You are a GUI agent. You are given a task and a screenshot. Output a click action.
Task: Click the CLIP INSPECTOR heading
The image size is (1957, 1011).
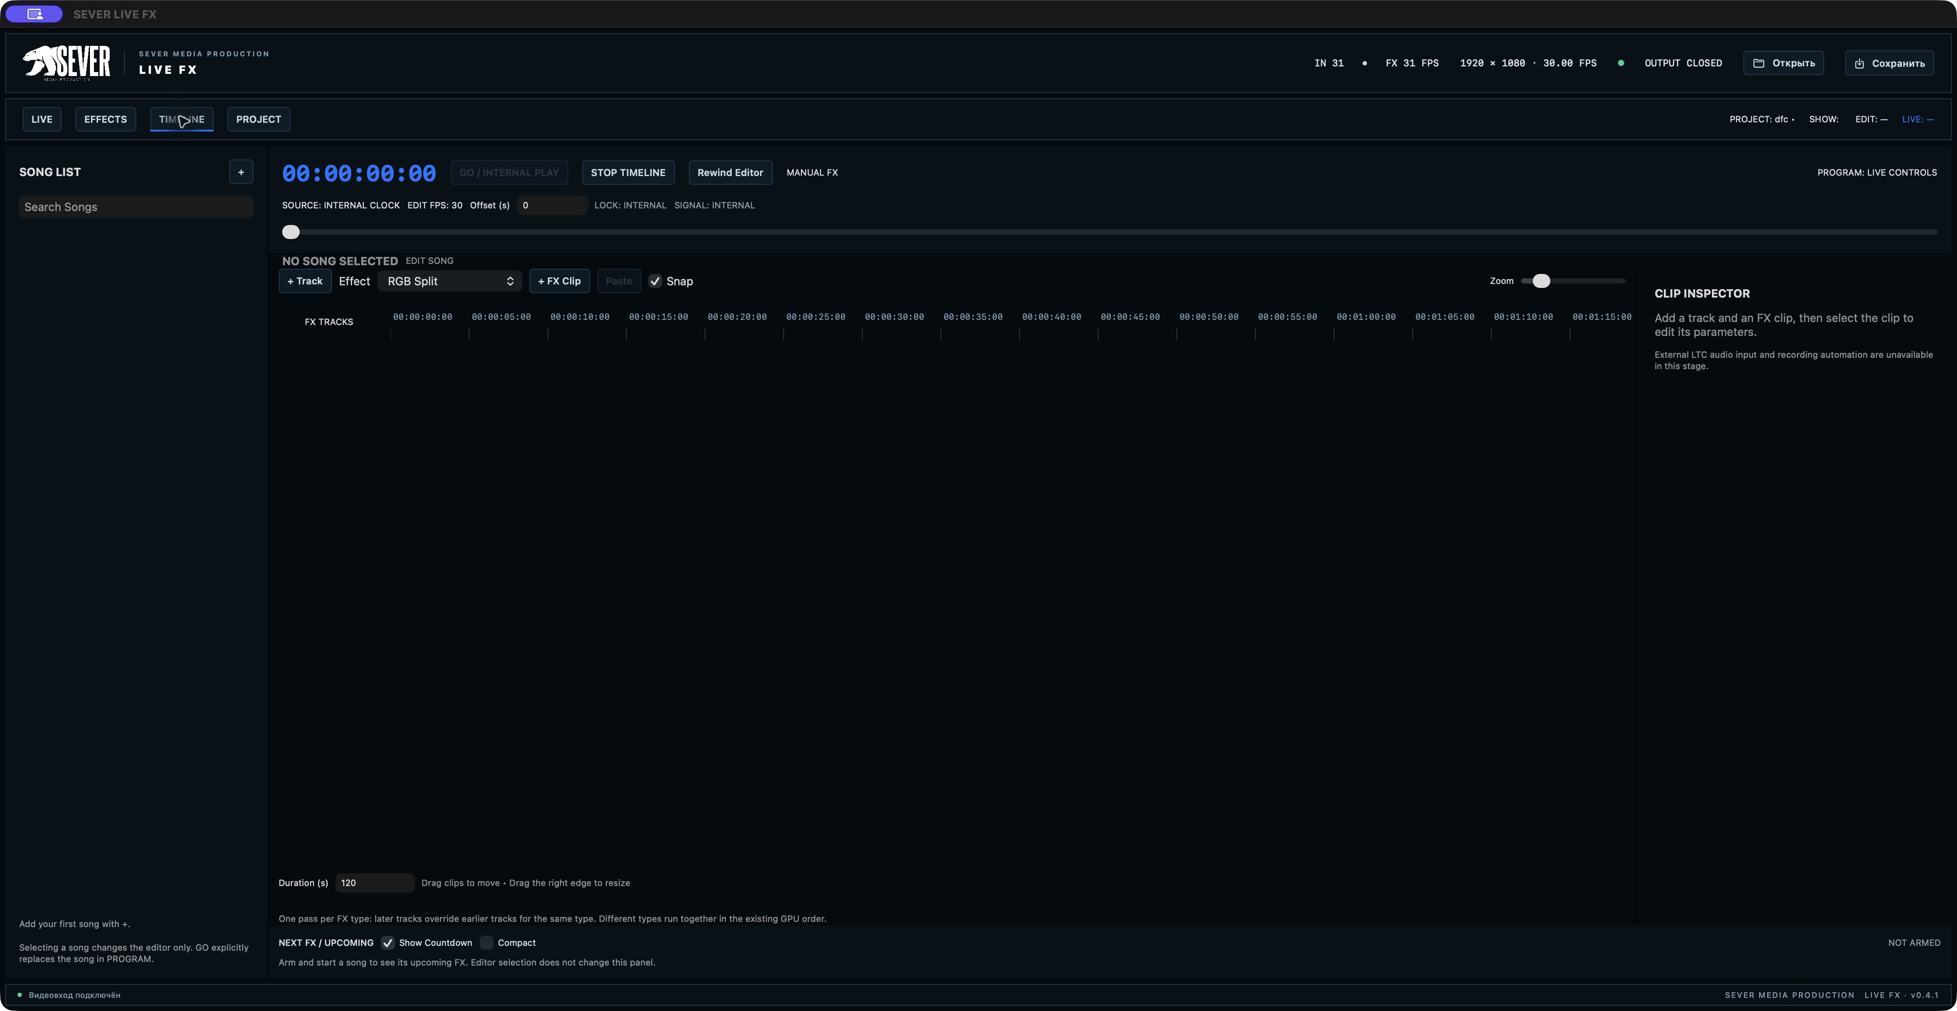(x=1702, y=293)
